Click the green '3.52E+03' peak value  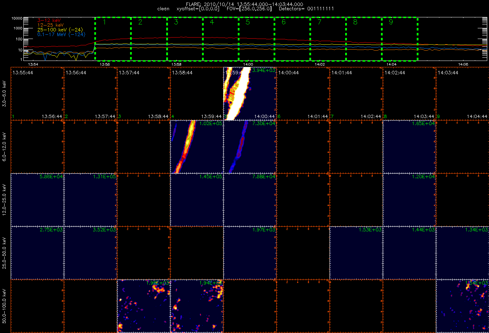point(104,230)
